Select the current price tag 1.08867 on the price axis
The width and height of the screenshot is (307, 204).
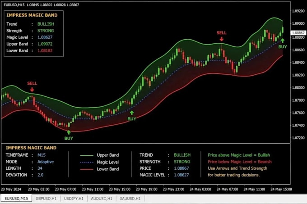pos(298,33)
